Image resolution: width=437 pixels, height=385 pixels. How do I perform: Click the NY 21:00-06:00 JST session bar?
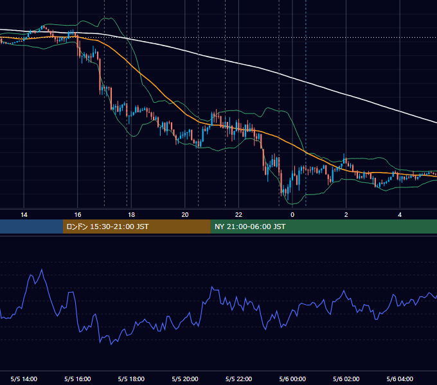[323, 227]
